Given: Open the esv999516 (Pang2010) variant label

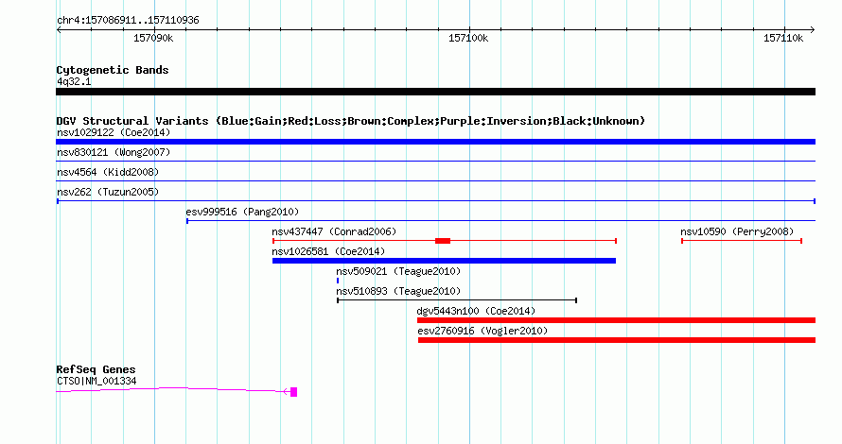Looking at the screenshot, I should tap(242, 212).
